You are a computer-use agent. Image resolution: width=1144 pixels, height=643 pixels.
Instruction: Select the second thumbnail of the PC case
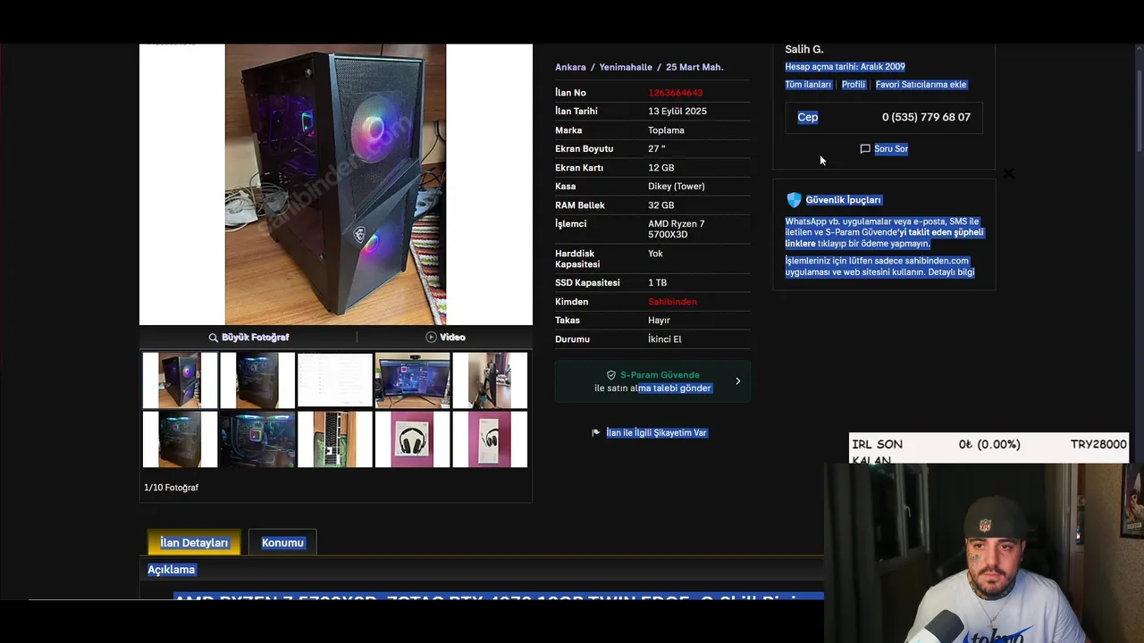[257, 380]
